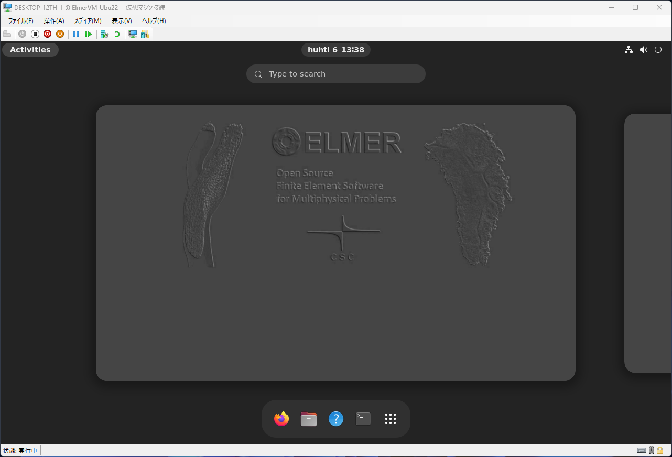Pause the virtual machine
672x457 pixels.
tap(76, 34)
